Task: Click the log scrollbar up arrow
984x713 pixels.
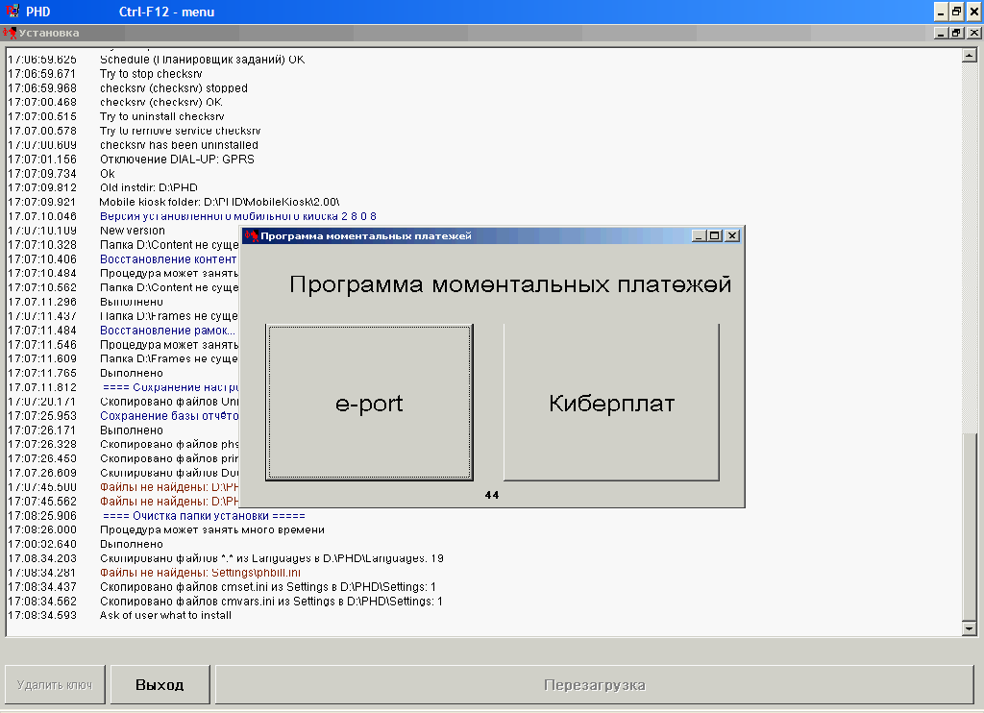Action: [x=969, y=55]
